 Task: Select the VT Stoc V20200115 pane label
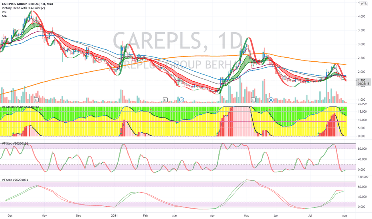pos(15,143)
